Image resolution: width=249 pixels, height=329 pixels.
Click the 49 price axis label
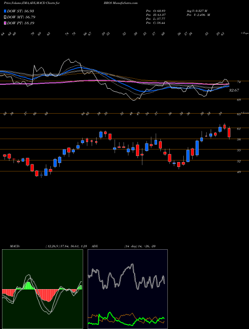239,172
